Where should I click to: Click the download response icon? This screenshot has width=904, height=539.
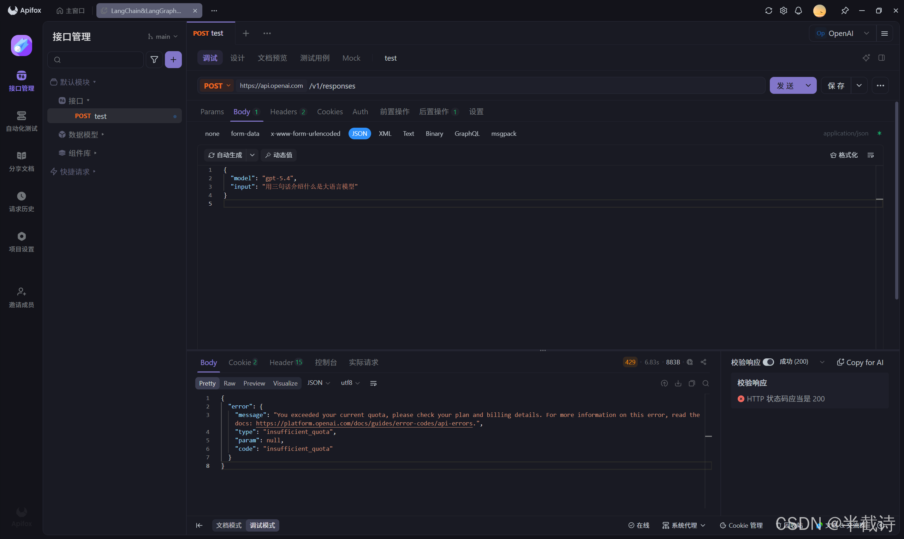(x=678, y=383)
